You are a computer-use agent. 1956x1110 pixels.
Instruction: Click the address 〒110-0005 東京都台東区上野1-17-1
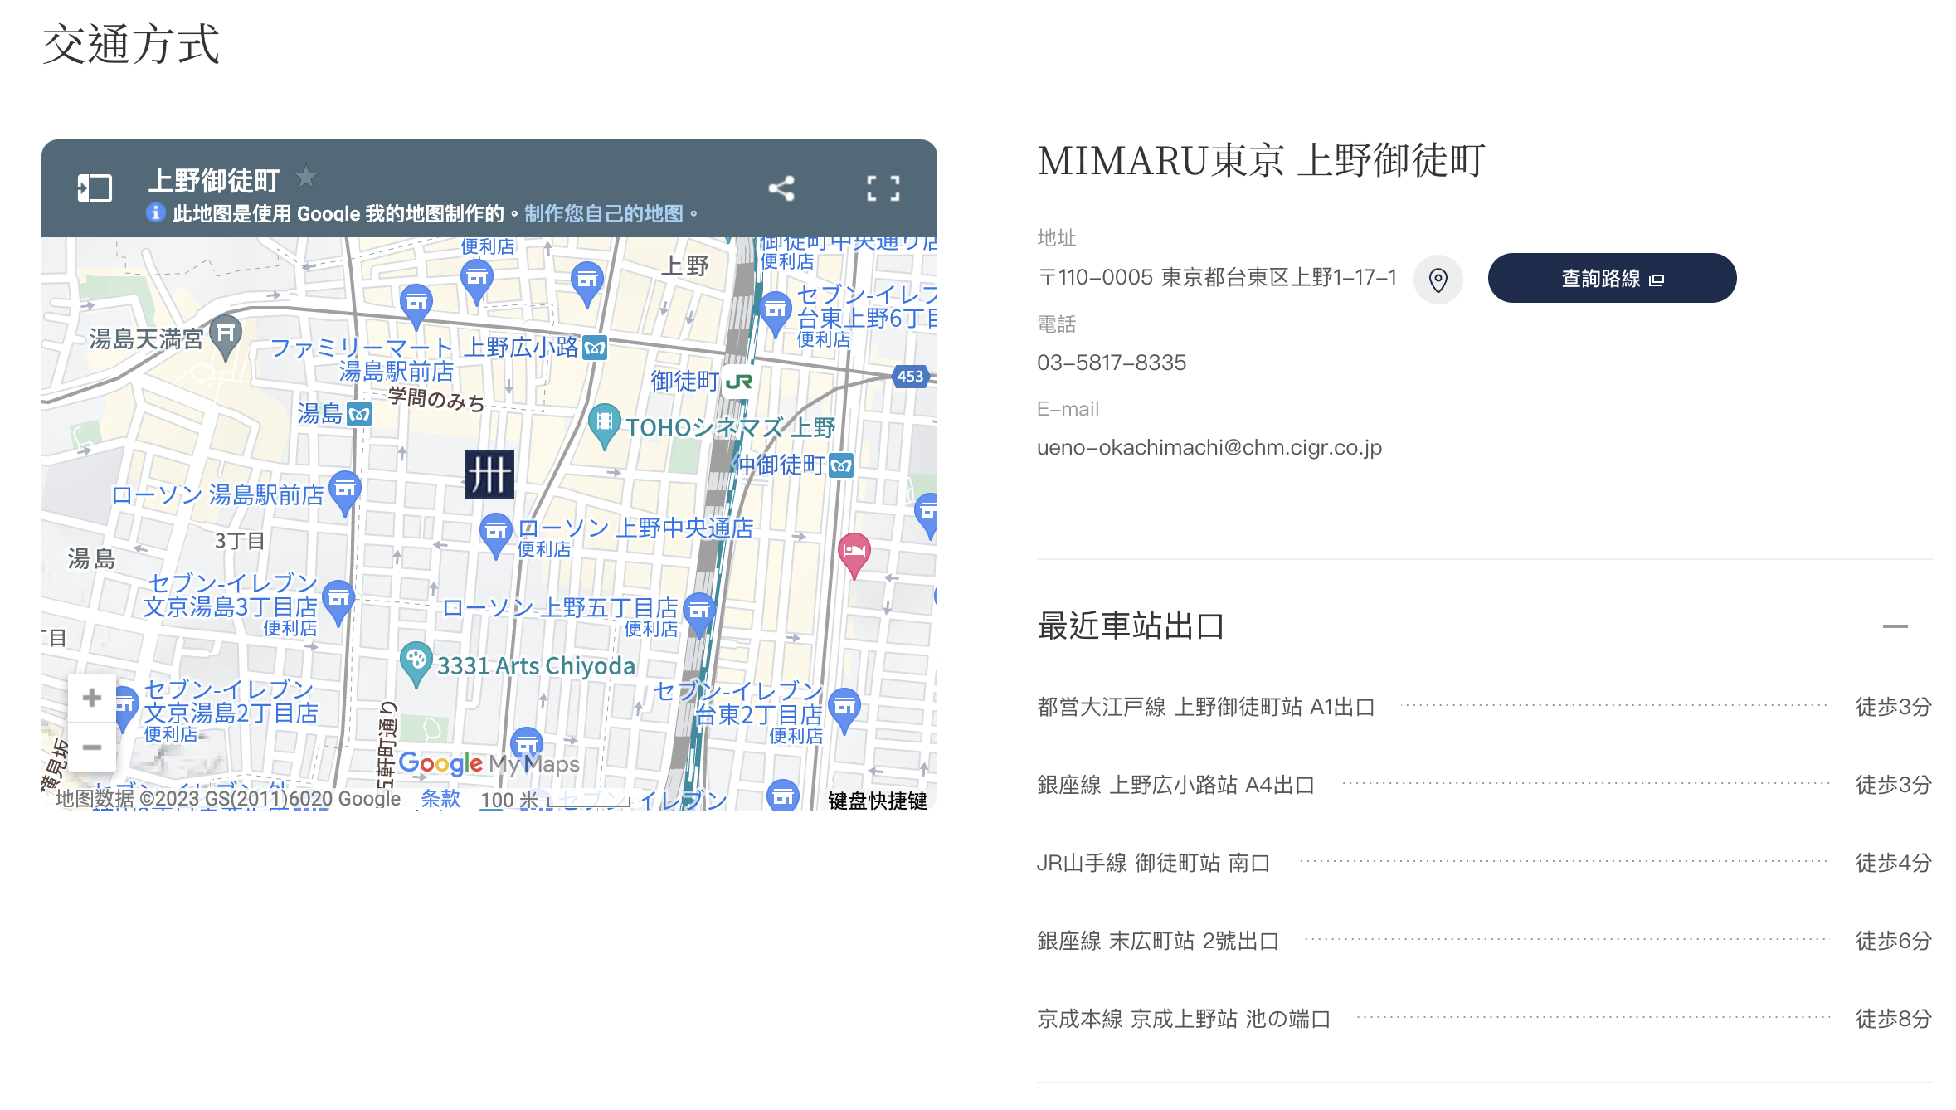[x=1217, y=278]
